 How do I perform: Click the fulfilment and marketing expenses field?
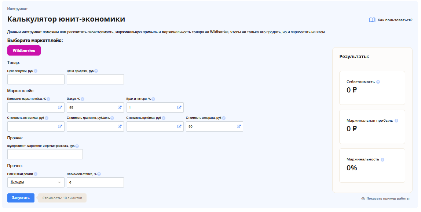click(45, 154)
